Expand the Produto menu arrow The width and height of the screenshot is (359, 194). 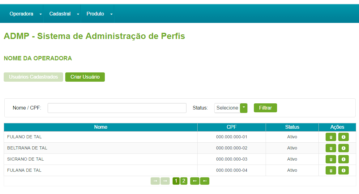(111, 14)
